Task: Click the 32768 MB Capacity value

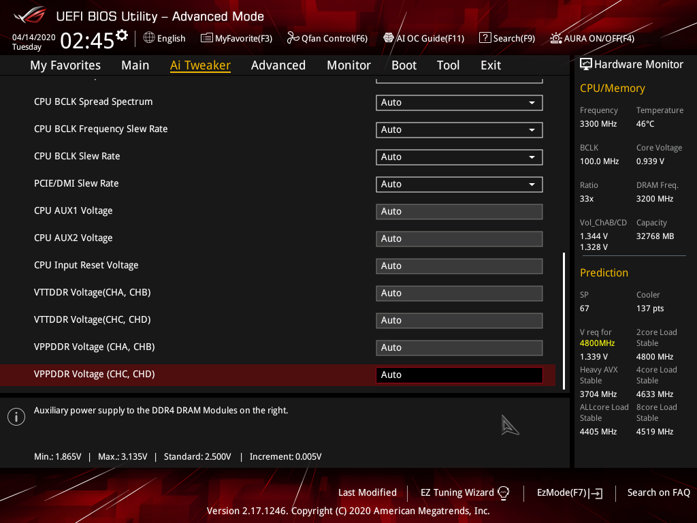Action: point(655,236)
